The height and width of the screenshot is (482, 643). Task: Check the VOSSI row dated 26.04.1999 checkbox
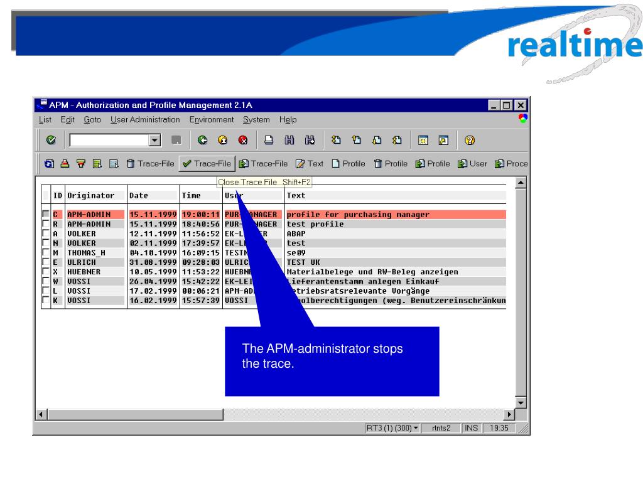tap(46, 281)
